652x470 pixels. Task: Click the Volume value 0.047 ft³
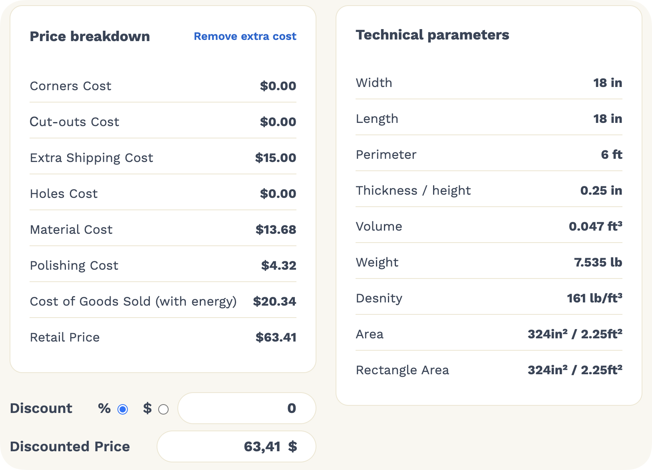point(596,226)
